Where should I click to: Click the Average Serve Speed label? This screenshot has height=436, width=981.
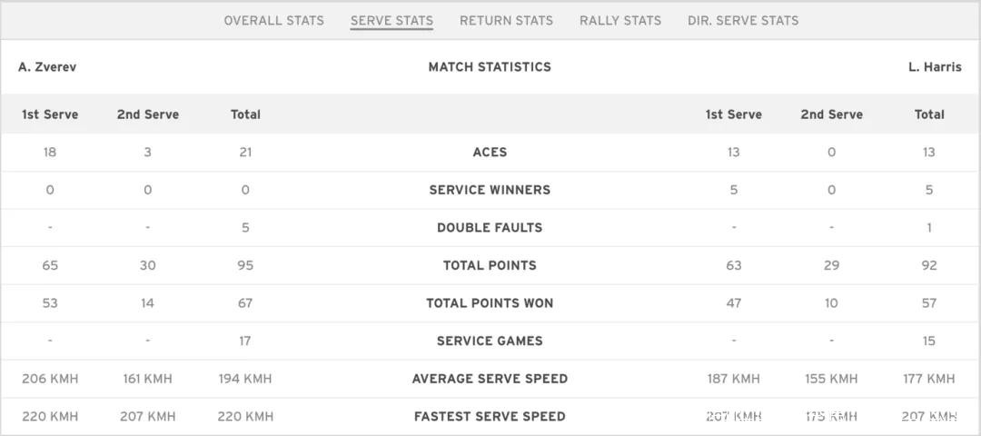[x=490, y=379]
